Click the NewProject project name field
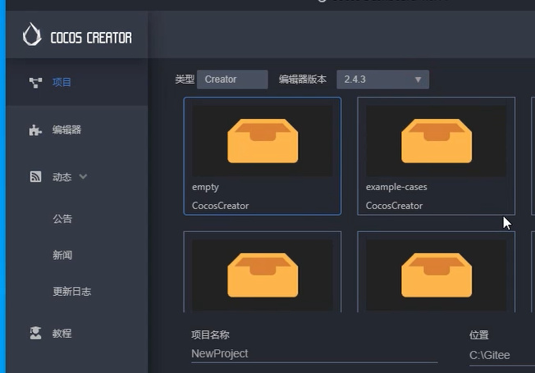 [314, 354]
